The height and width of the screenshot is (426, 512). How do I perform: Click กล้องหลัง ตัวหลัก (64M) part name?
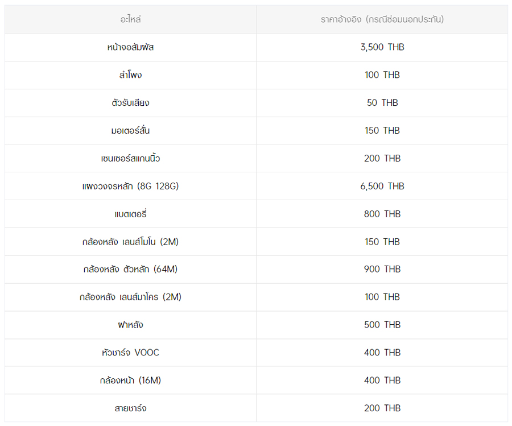[x=130, y=269]
